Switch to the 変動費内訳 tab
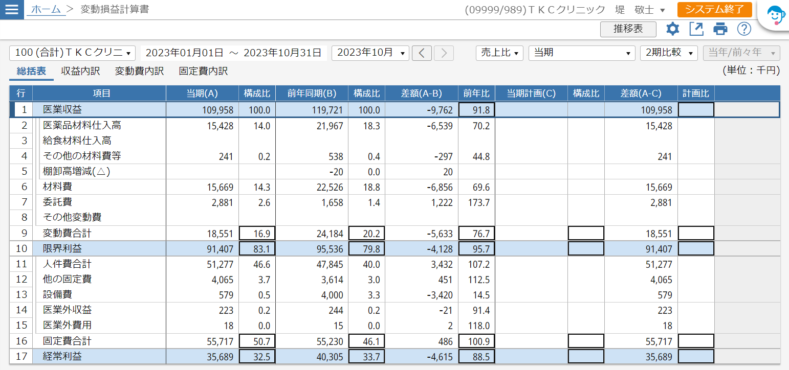 click(x=139, y=71)
